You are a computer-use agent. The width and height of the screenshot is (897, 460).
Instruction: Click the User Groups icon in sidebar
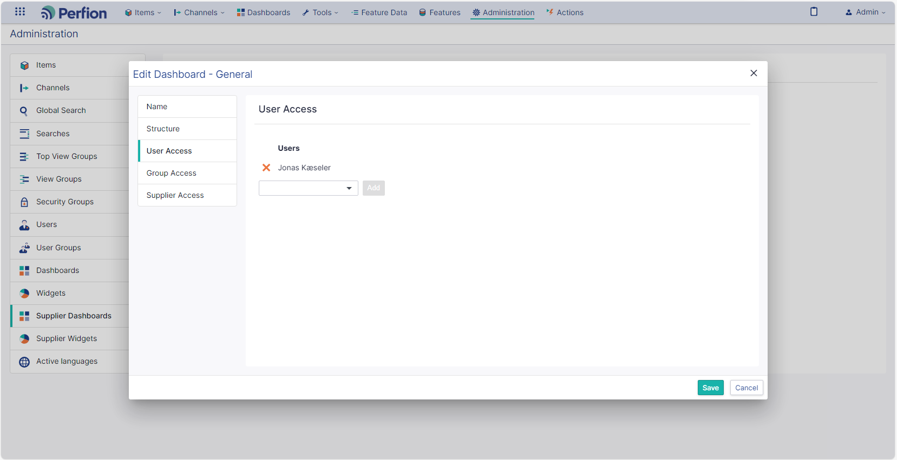(x=24, y=248)
